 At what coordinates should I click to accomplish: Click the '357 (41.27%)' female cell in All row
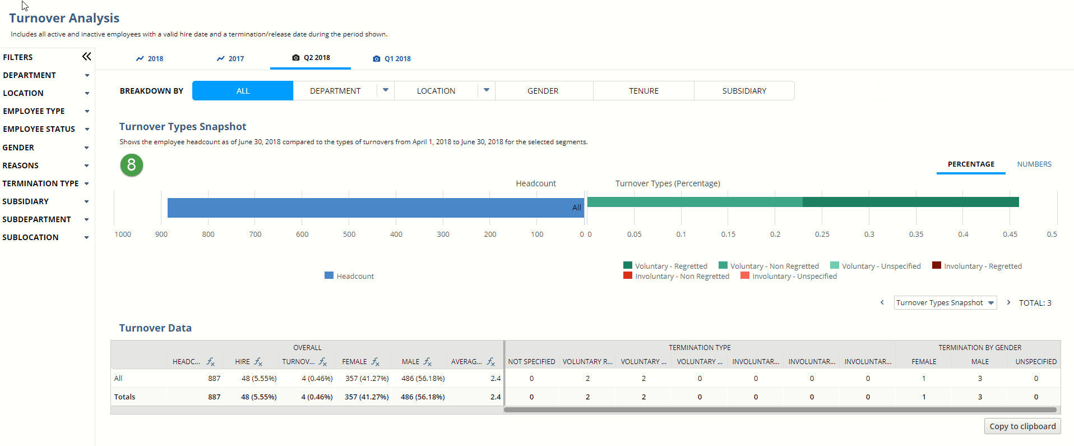point(367,379)
